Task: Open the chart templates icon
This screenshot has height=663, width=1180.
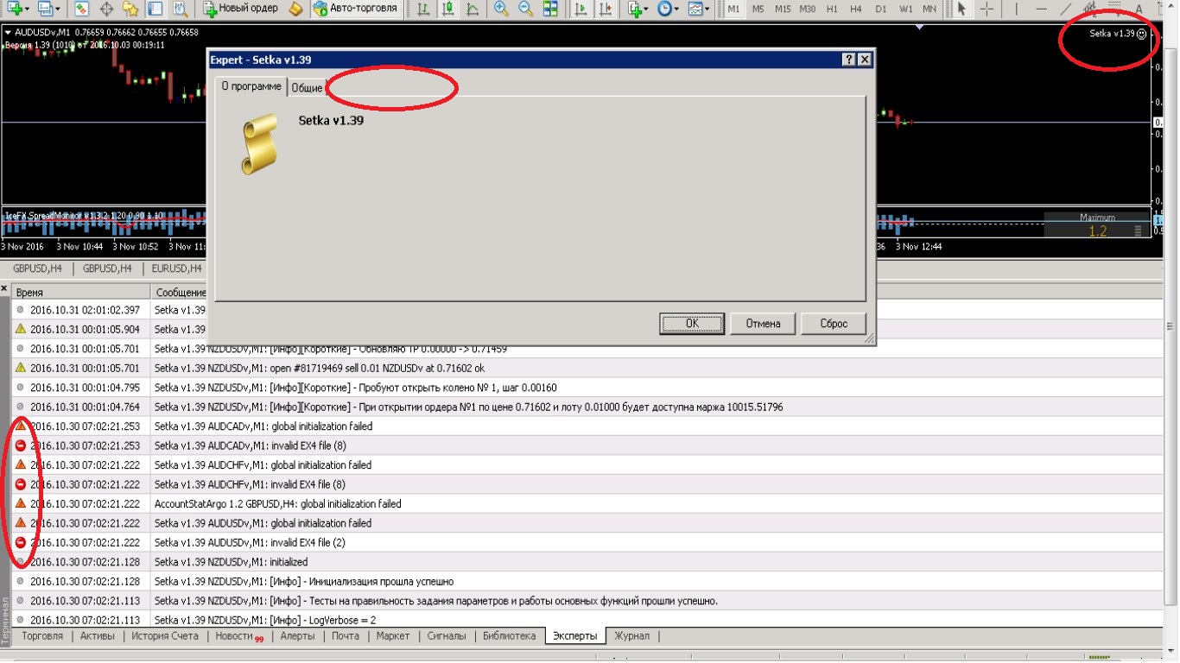Action: (x=695, y=9)
